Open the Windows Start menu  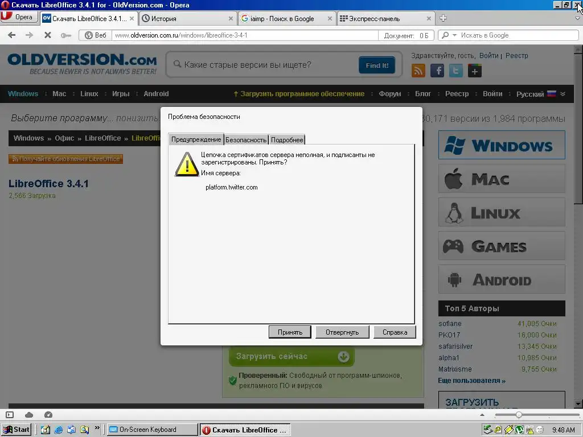17,430
